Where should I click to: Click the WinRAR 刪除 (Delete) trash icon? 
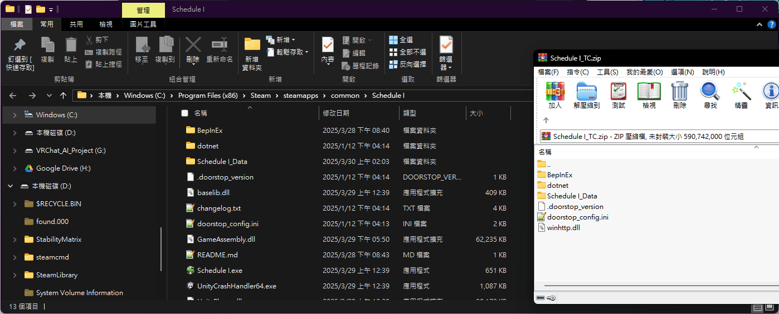(x=679, y=91)
